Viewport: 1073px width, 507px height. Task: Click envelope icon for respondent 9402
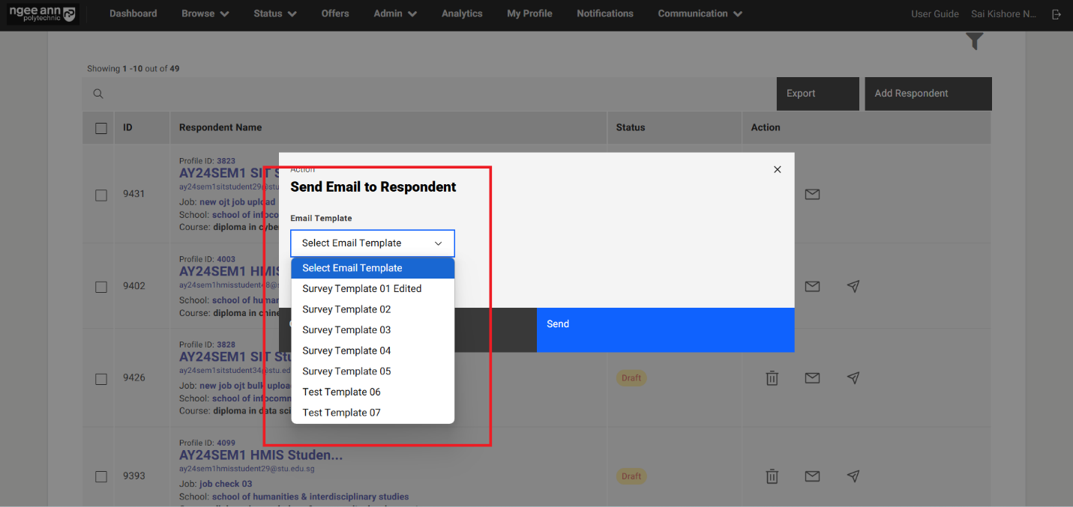click(x=812, y=286)
